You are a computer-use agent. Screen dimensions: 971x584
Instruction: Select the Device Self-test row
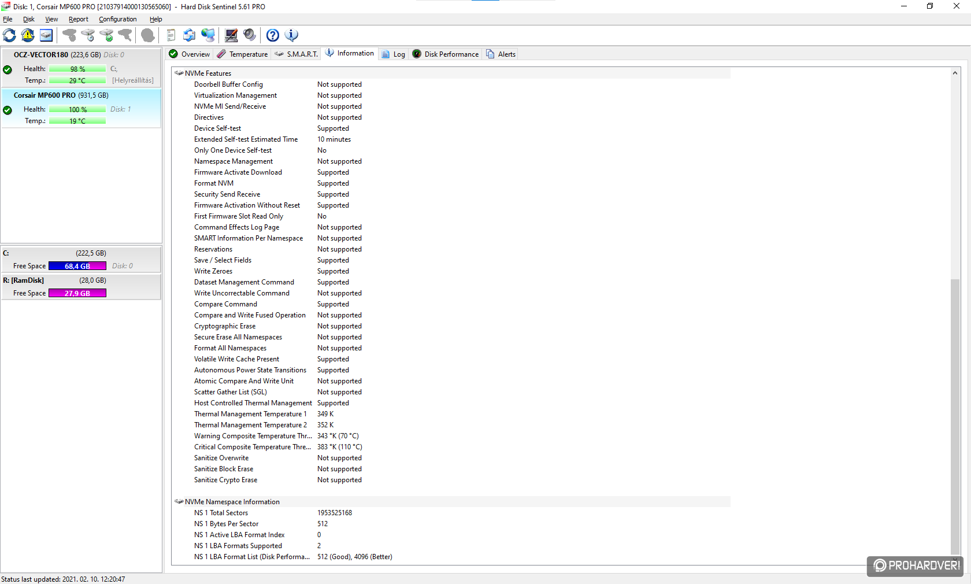451,128
